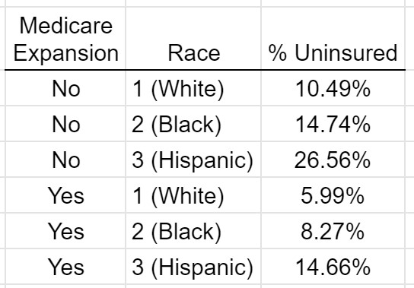Select the first 1 (White) cell under No

pos(193,88)
